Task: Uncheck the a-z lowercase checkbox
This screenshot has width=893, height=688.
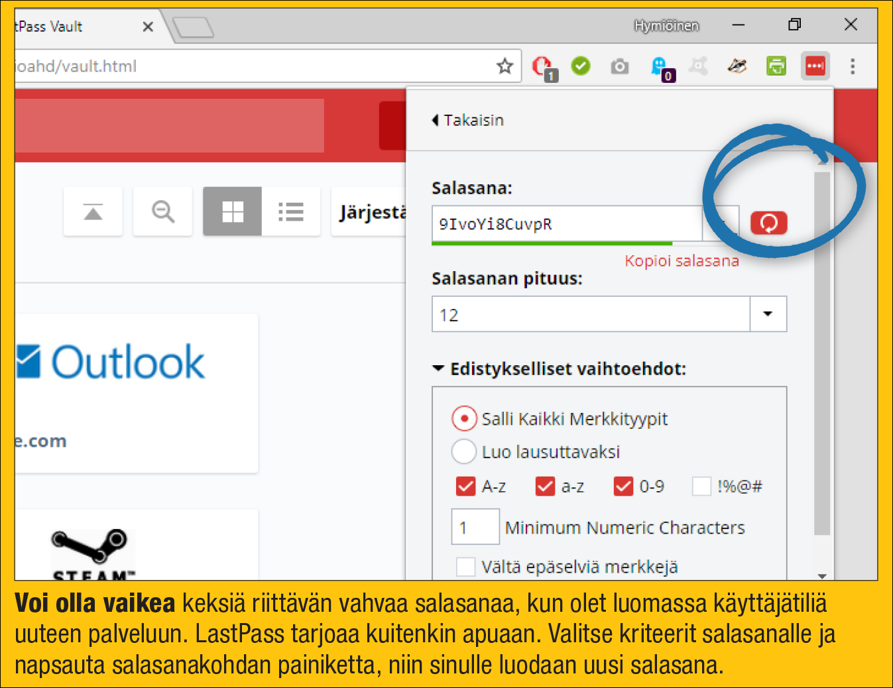Action: click(x=545, y=487)
